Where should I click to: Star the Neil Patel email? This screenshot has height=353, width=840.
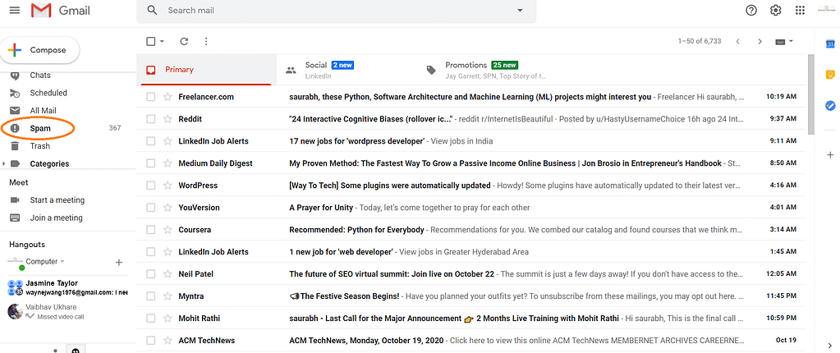tap(168, 273)
